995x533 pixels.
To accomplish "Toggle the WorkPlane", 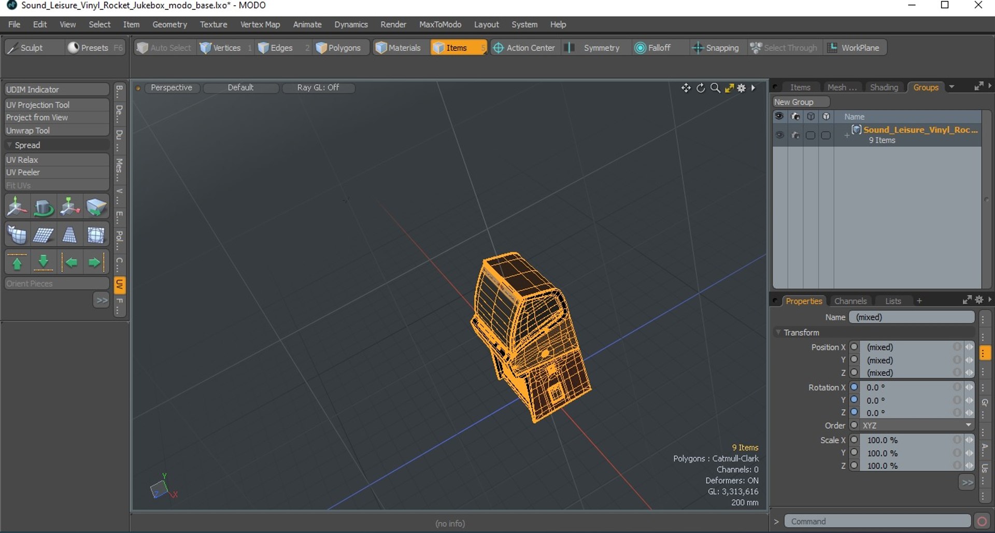I will [854, 48].
